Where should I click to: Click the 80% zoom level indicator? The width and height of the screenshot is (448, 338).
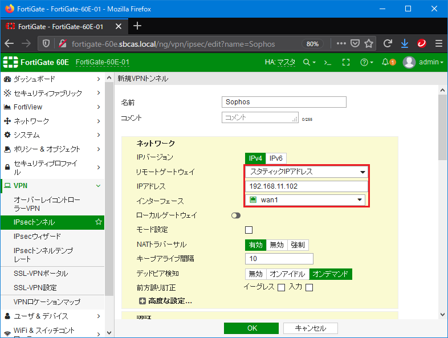pos(312,44)
